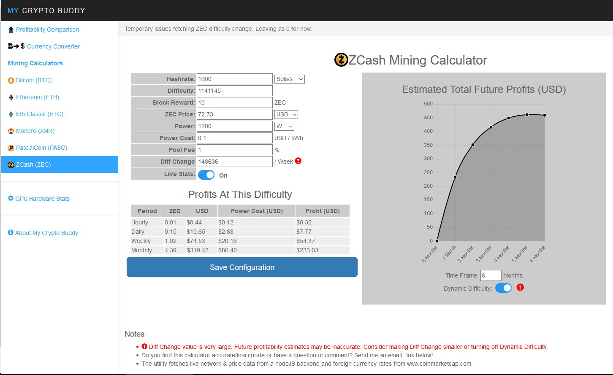Click the 4 Months chart data point
The height and width of the screenshot is (375, 613).
click(509, 118)
